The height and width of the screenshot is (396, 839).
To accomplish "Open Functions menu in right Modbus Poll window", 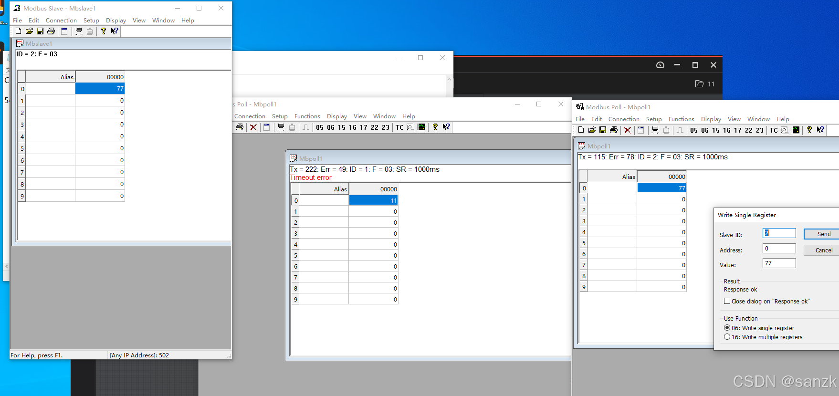I will coord(681,119).
